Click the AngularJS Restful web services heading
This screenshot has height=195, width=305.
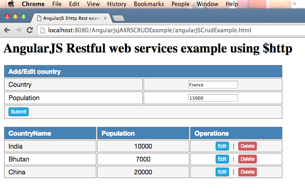pos(148,48)
